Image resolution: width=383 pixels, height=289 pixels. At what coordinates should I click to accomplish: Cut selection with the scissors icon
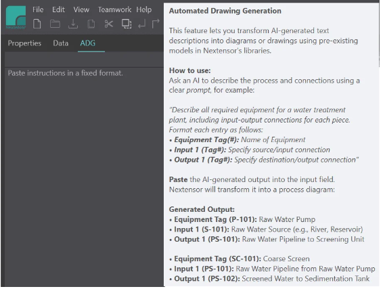pos(109,24)
